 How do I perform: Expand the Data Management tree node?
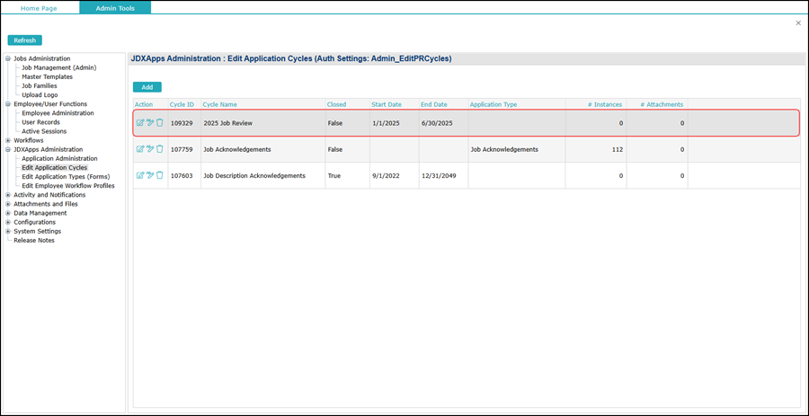coord(8,213)
